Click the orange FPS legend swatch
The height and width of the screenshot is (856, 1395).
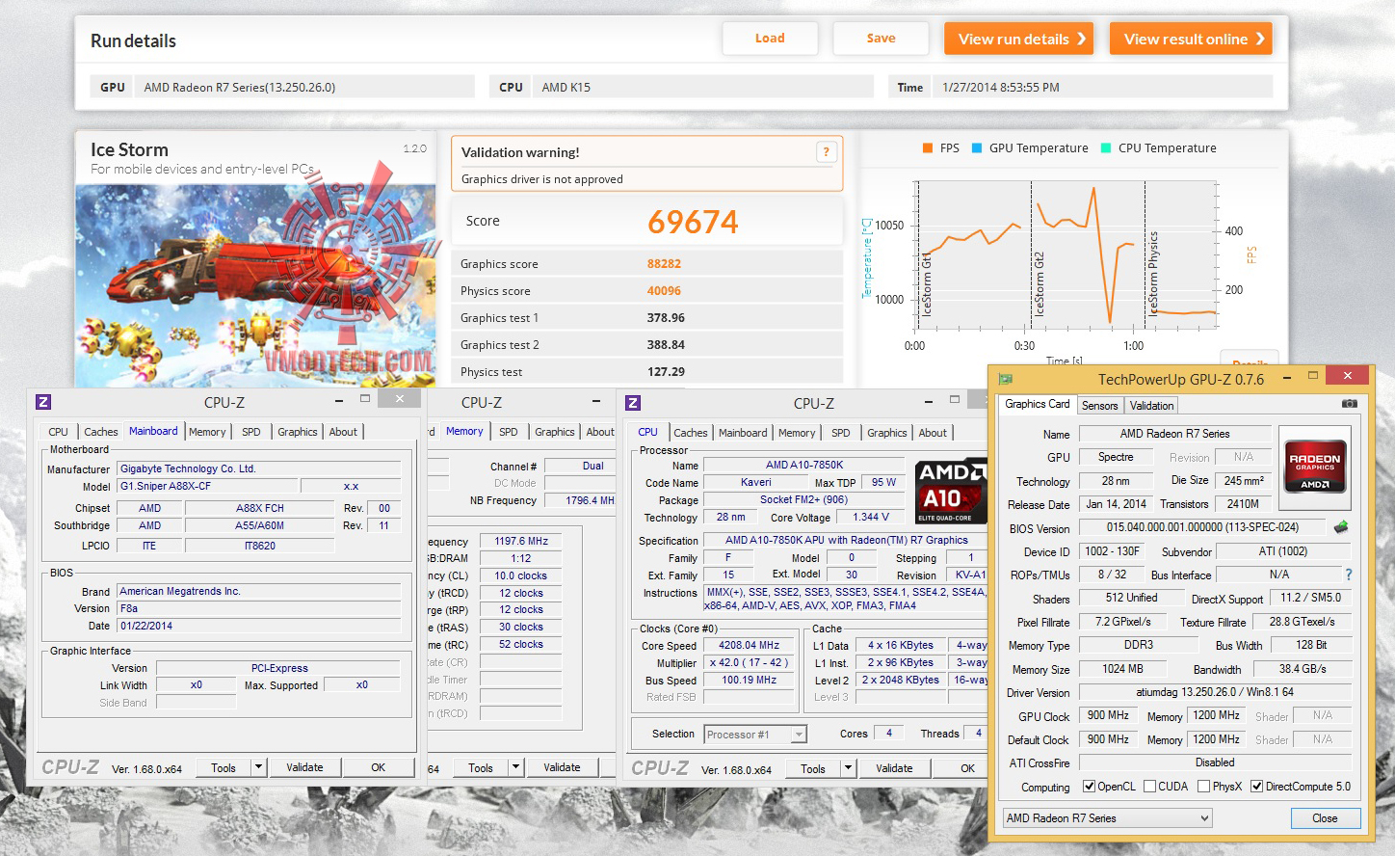tap(927, 147)
